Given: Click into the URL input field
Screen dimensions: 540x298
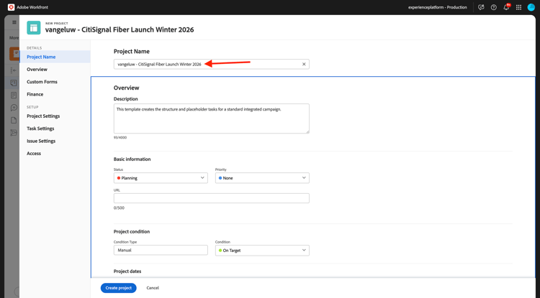Looking at the screenshot, I should pyautogui.click(x=212, y=198).
